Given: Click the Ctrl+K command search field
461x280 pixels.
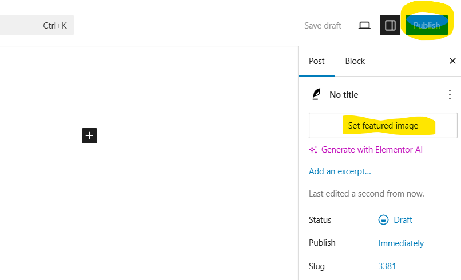Looking at the screenshot, I should coord(34,26).
